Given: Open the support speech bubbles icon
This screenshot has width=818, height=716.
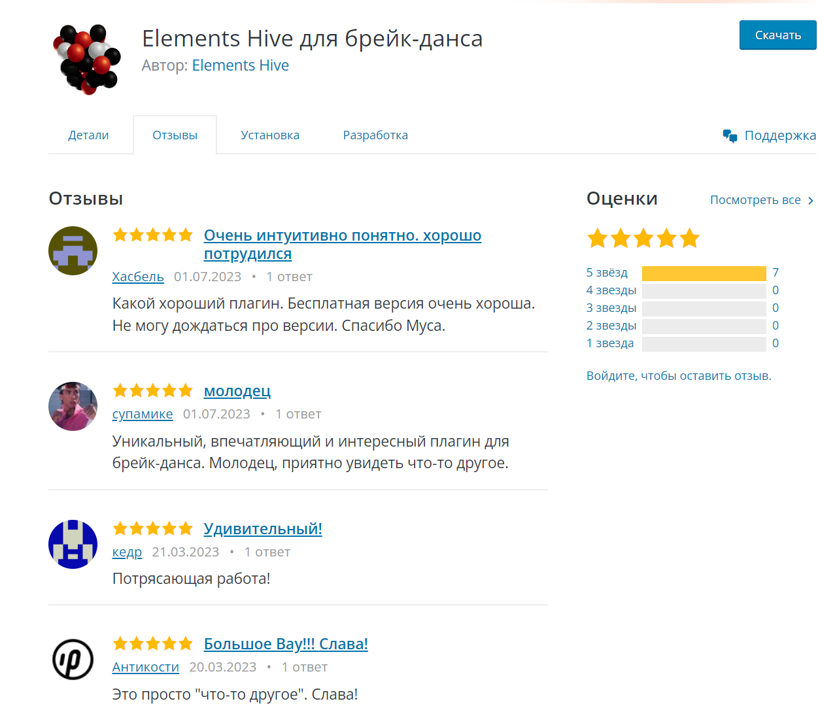Looking at the screenshot, I should coord(730,135).
